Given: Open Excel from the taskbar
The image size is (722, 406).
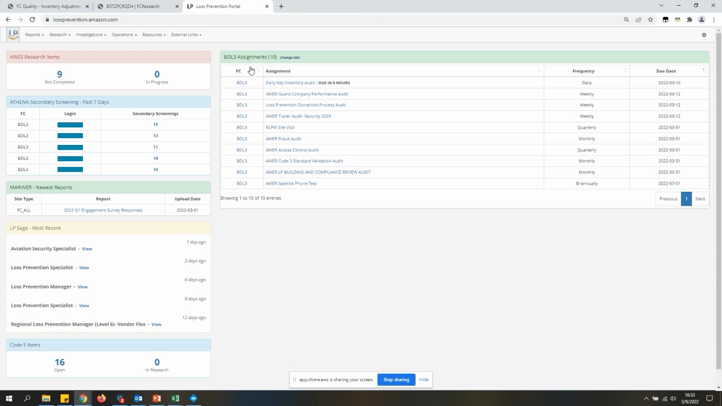Looking at the screenshot, I should 175,399.
